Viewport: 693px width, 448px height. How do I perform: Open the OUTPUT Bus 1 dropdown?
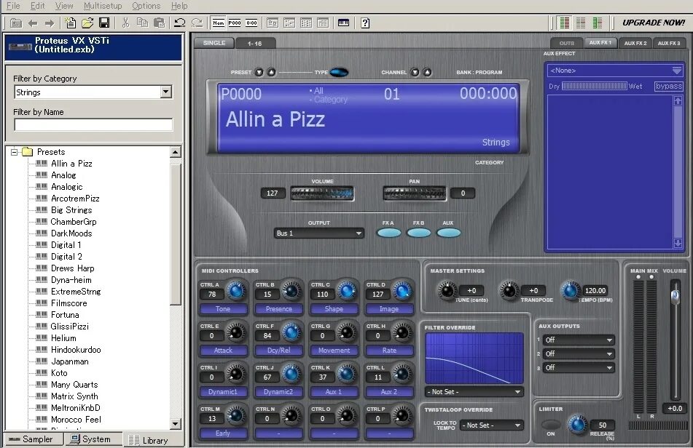click(318, 233)
